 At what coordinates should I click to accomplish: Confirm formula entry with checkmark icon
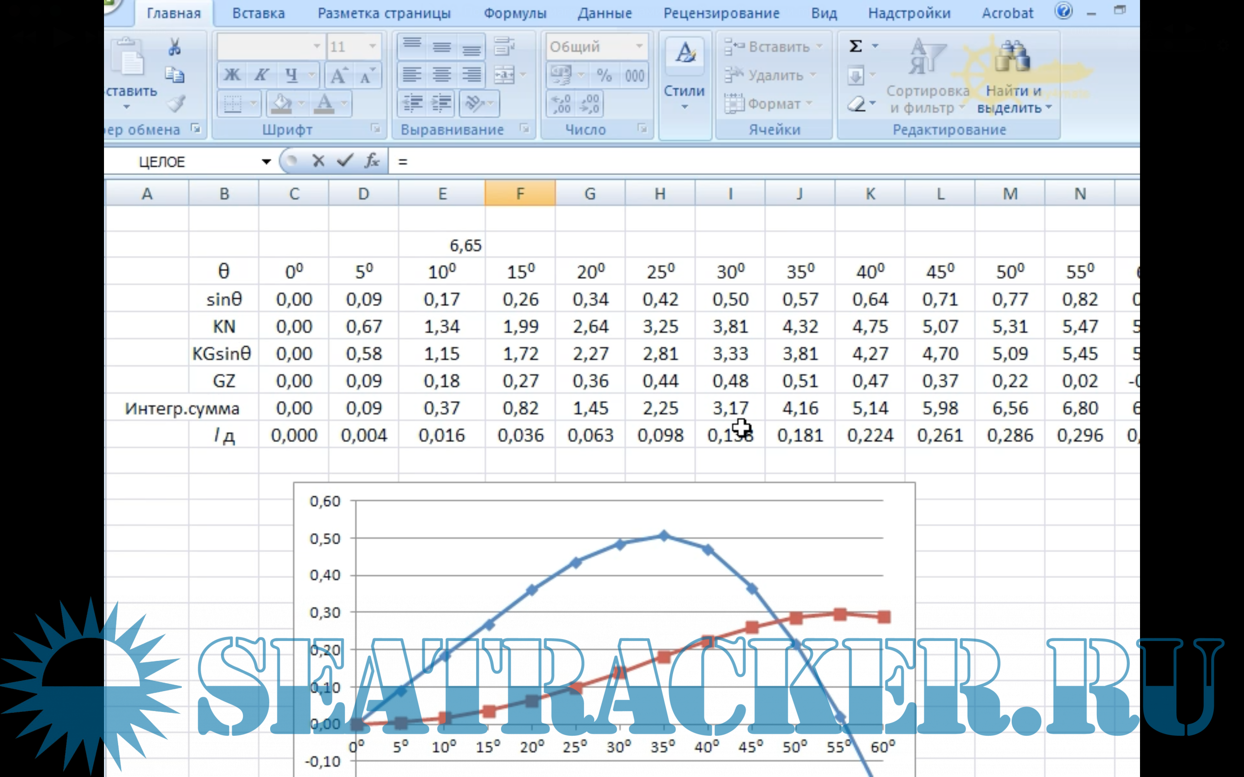tap(345, 161)
